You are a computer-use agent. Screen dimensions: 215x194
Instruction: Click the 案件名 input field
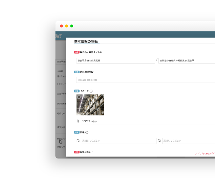tap(116, 60)
